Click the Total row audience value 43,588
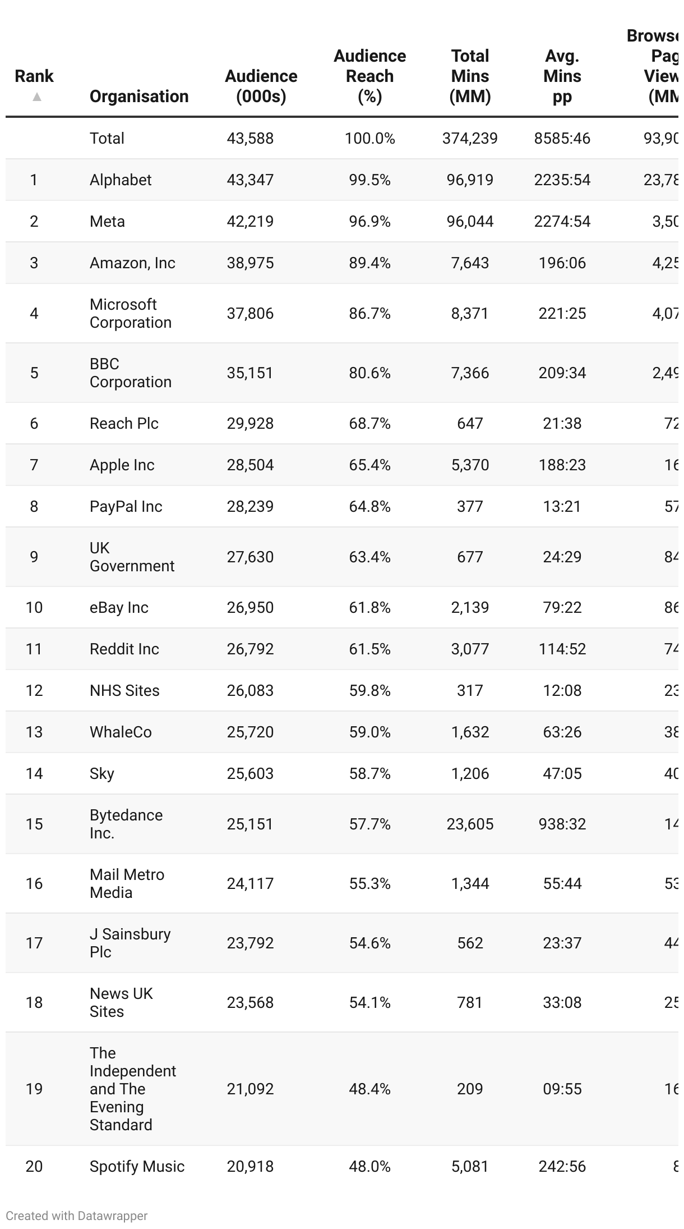684x1229 pixels. (x=250, y=138)
